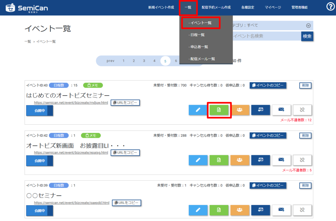The height and width of the screenshot is (221, 336).
Task: Go to page 1 in pagination
Action: 123,61
